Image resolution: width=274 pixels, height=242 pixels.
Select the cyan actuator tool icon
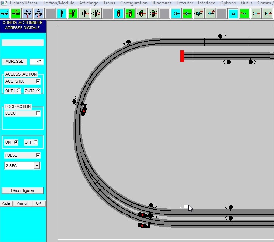click(233, 13)
